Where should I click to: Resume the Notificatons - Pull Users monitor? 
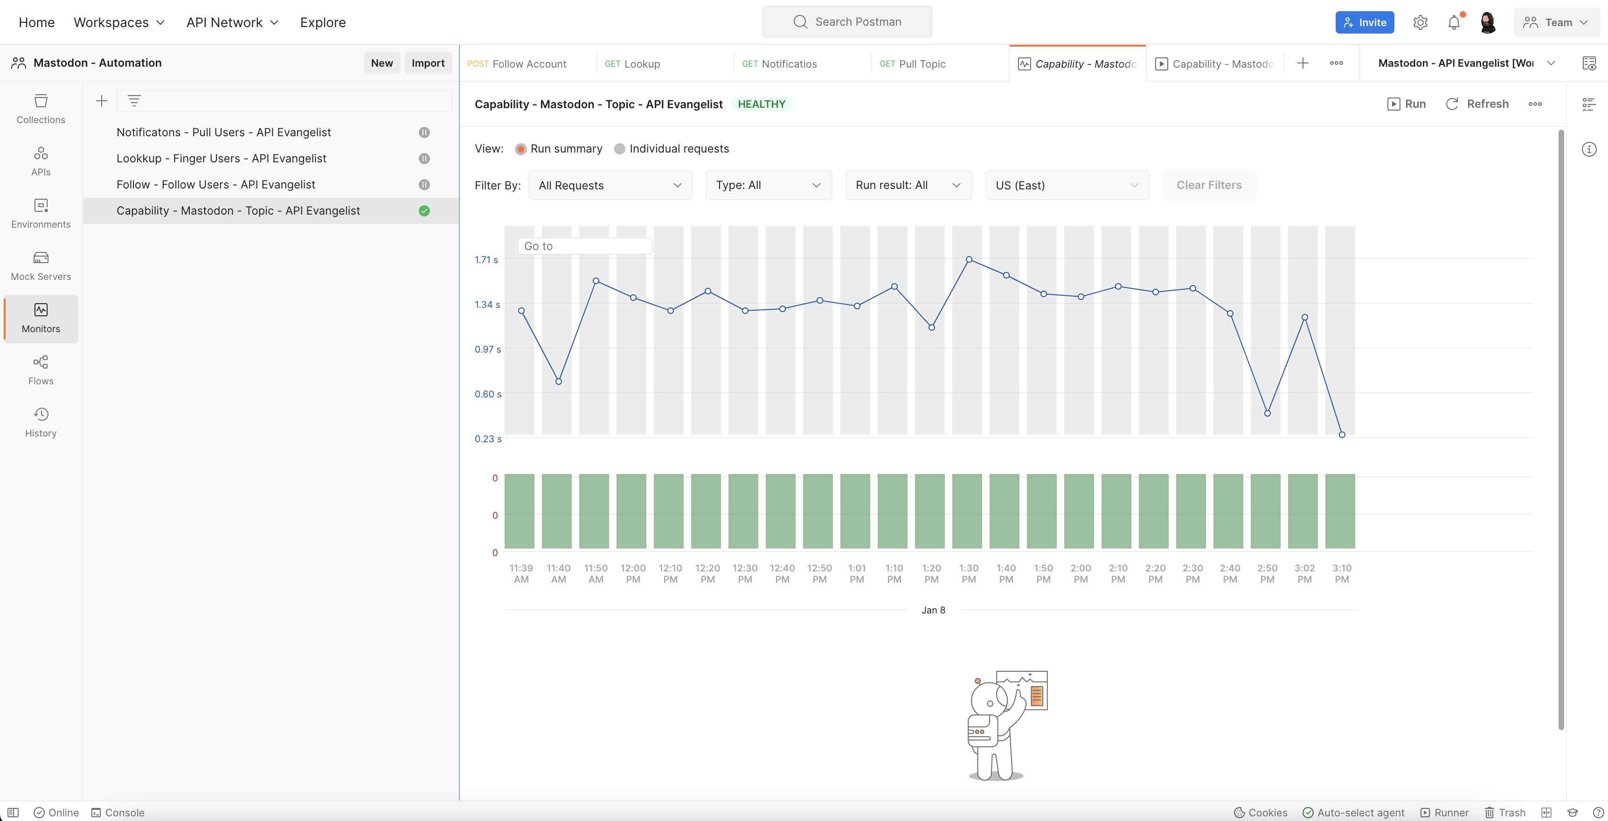(424, 132)
